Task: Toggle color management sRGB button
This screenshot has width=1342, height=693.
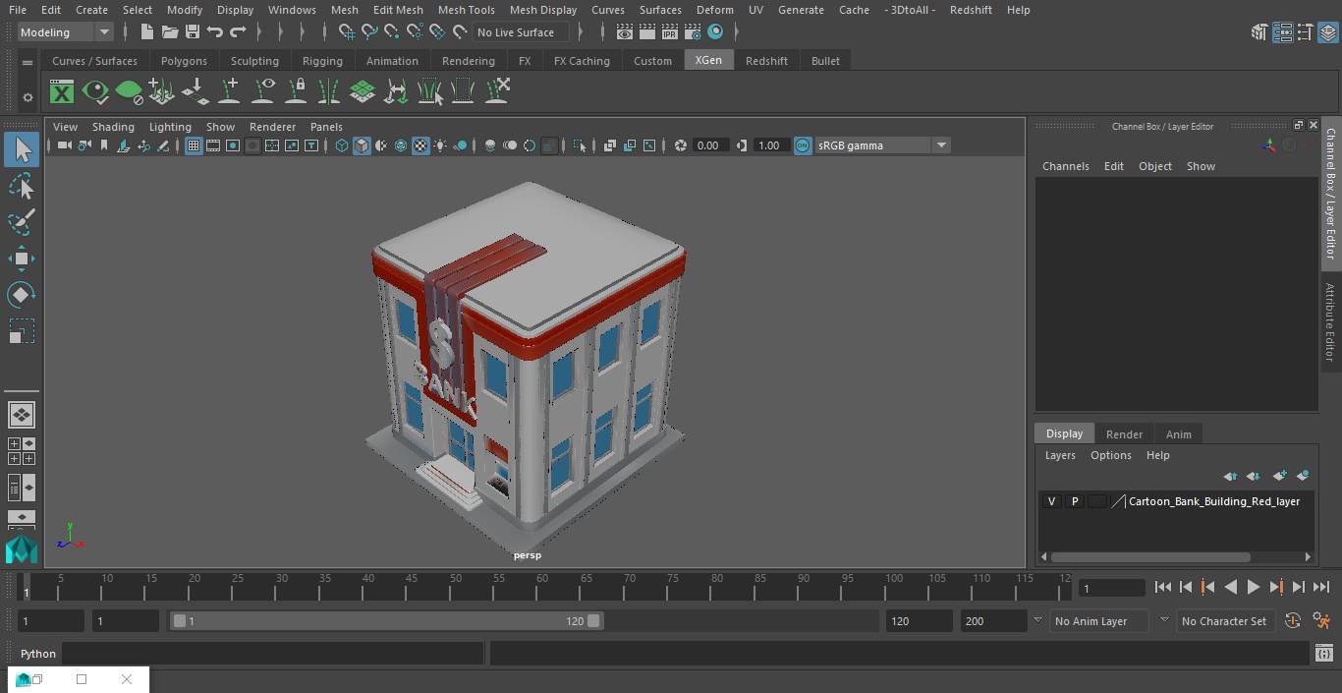Action: coord(803,145)
